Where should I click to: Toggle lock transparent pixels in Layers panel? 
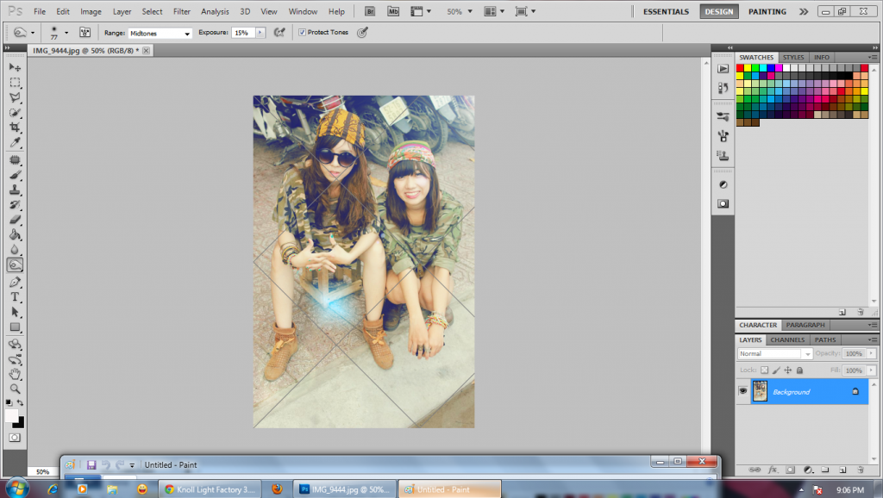coord(764,370)
